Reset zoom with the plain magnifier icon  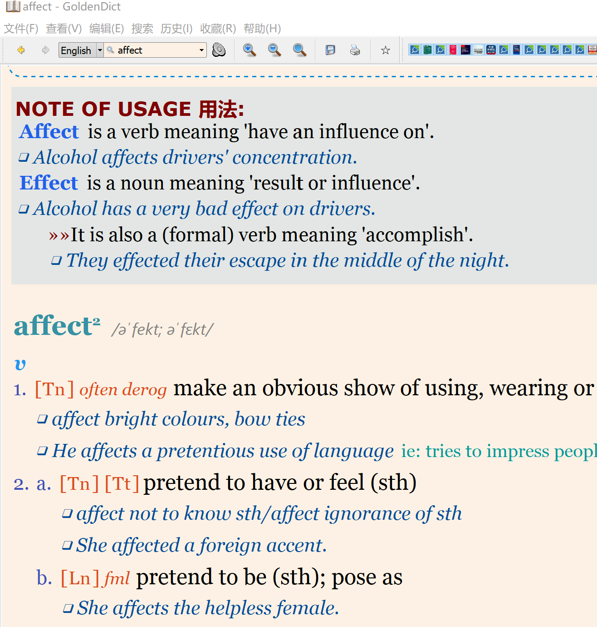[299, 50]
